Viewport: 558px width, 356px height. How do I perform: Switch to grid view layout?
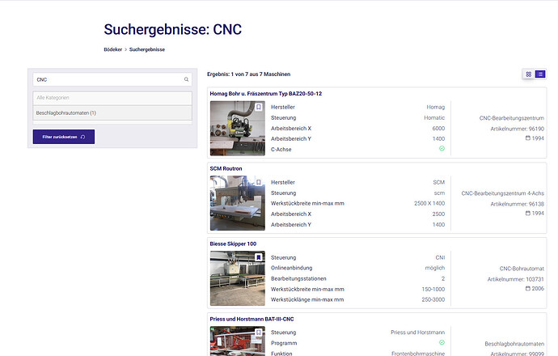(x=528, y=74)
